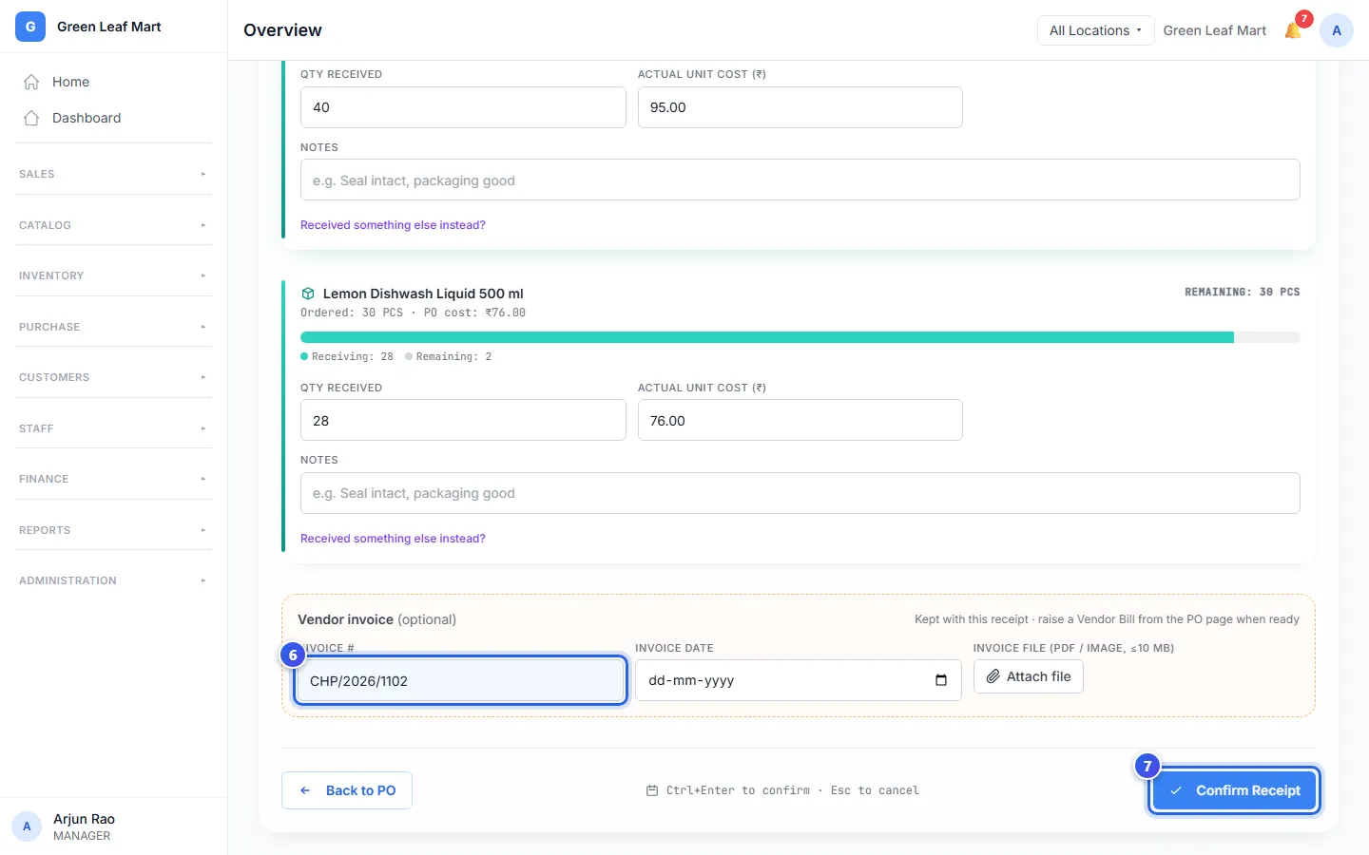Expand the Purchase sidebar section

click(113, 327)
